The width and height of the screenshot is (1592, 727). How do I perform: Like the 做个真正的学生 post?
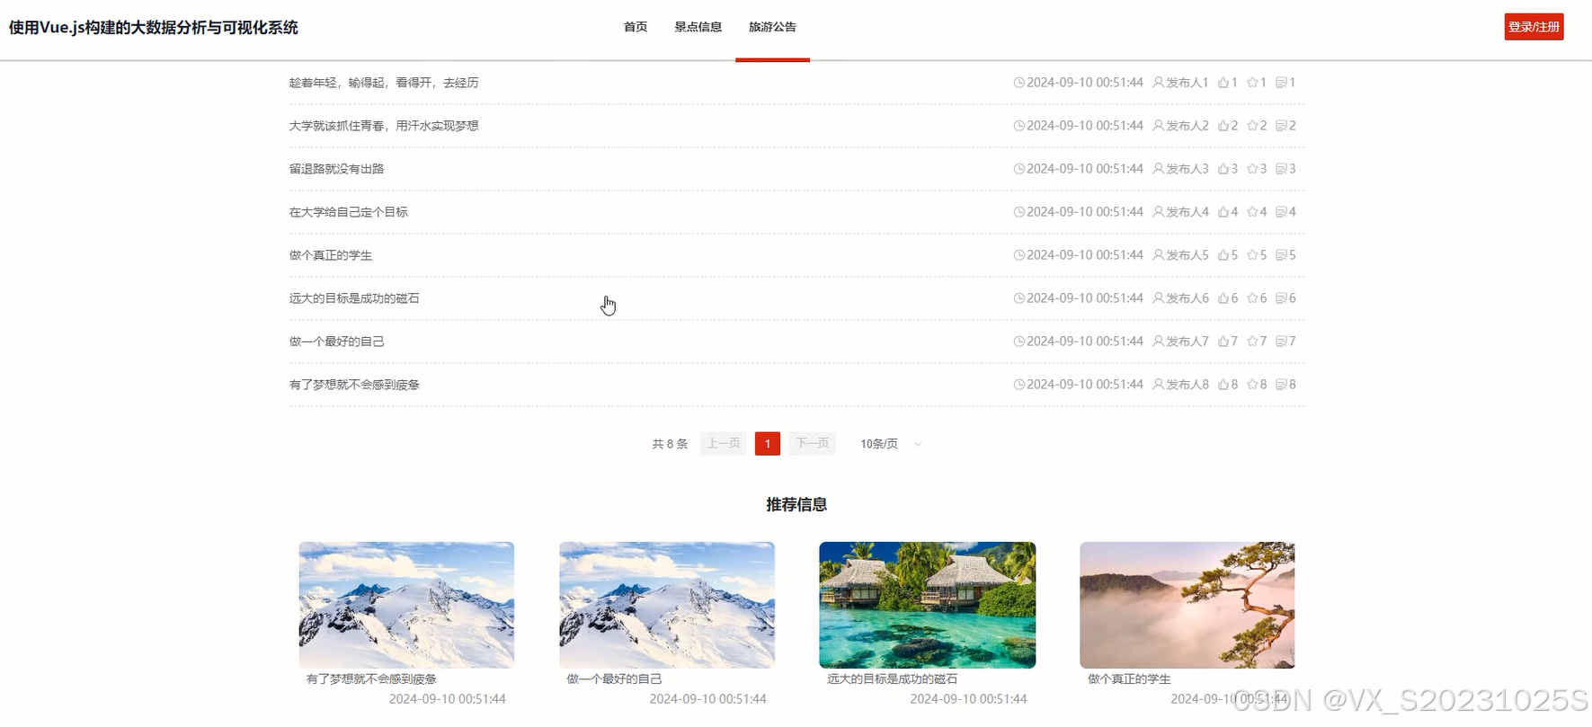(1223, 255)
